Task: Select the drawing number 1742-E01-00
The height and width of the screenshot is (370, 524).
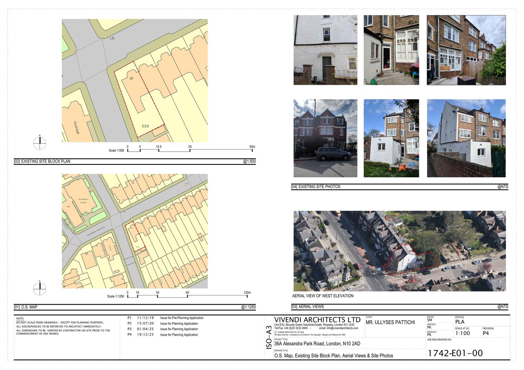Action: coord(455,353)
